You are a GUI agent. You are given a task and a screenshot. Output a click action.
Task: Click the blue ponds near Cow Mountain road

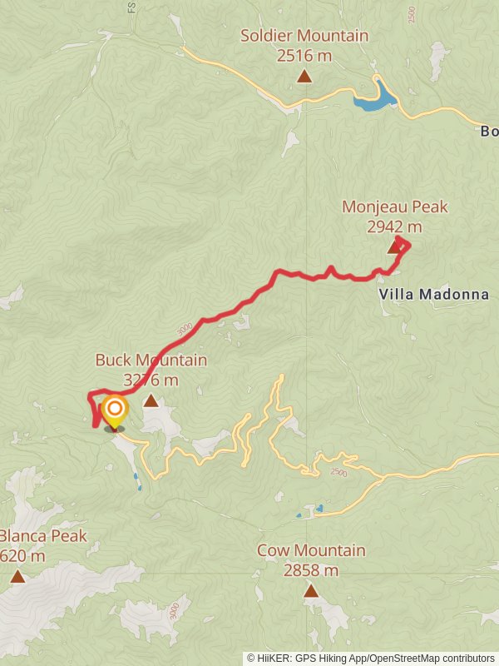pos(310,511)
